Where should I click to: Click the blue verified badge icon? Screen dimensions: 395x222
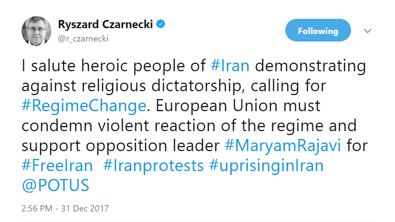(161, 24)
